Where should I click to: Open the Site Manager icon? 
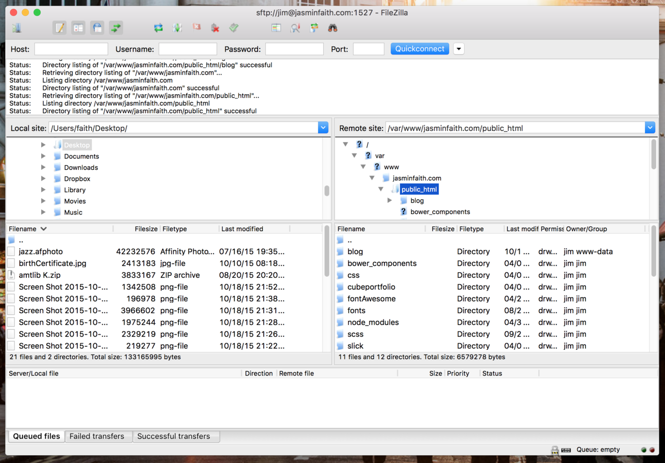point(17,28)
